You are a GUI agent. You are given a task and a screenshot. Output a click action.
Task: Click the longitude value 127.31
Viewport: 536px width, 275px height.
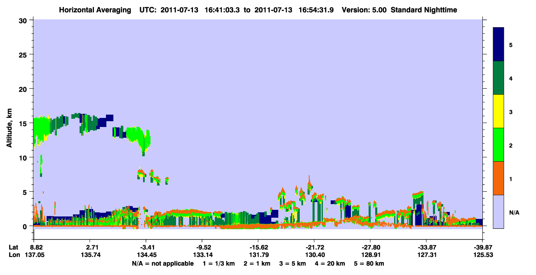click(428, 255)
